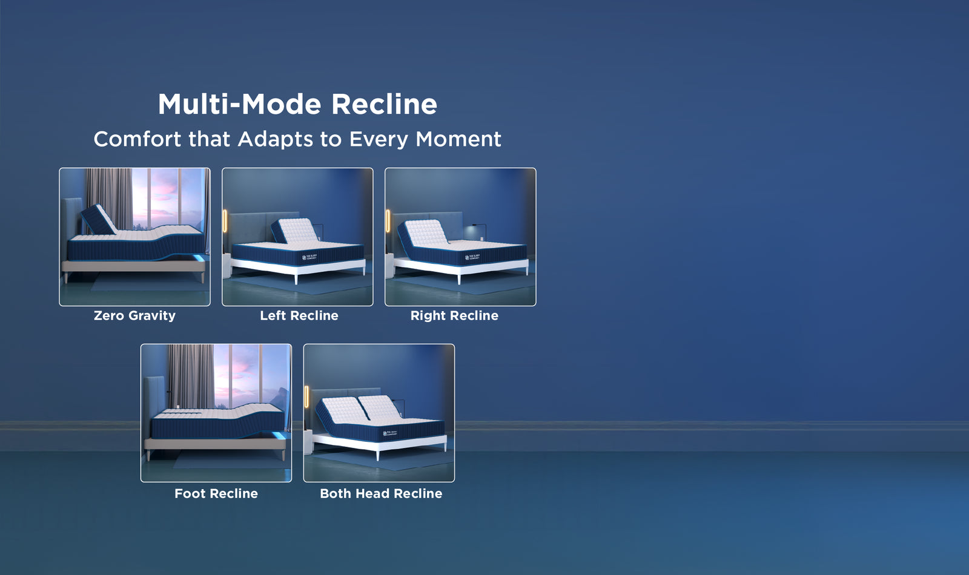This screenshot has height=575, width=969.
Task: Click the Multi-Mode Recline heading
Action: [x=297, y=104]
